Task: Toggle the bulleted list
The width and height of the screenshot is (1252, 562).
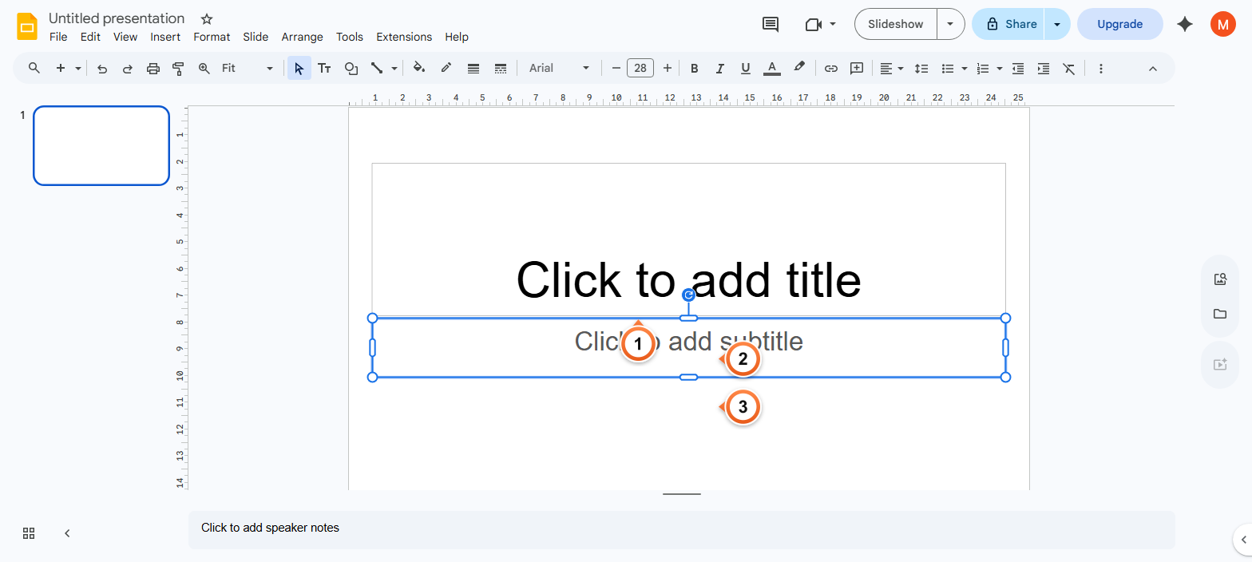Action: tap(948, 69)
